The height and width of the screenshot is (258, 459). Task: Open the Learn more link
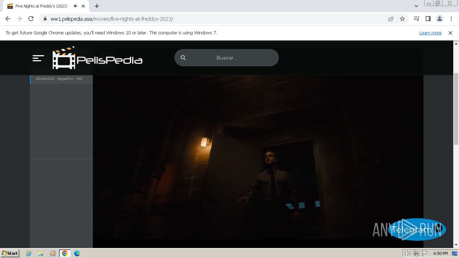430,33
